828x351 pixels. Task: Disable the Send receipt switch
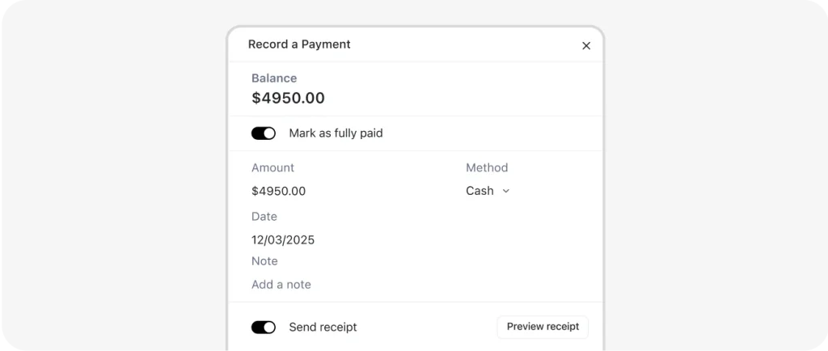[264, 328]
